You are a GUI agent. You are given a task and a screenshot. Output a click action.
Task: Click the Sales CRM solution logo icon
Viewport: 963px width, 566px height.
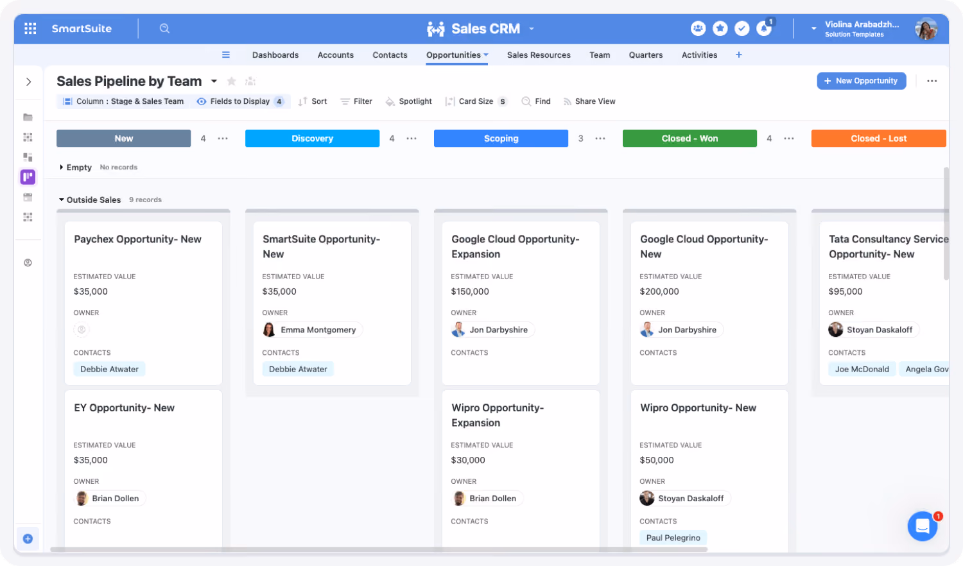point(436,28)
